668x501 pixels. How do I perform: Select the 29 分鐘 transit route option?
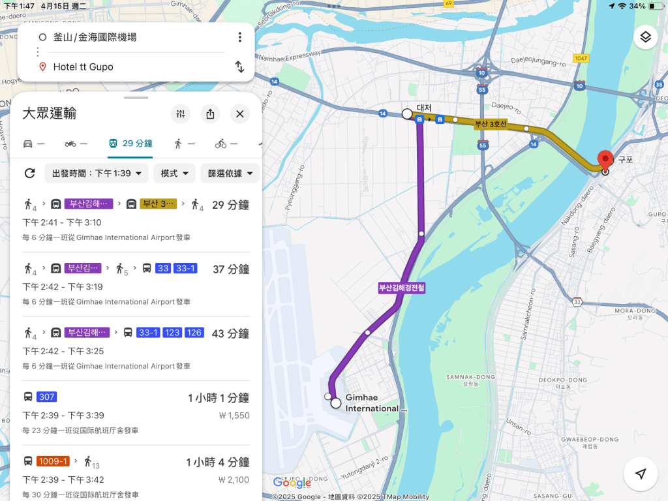[x=136, y=220]
